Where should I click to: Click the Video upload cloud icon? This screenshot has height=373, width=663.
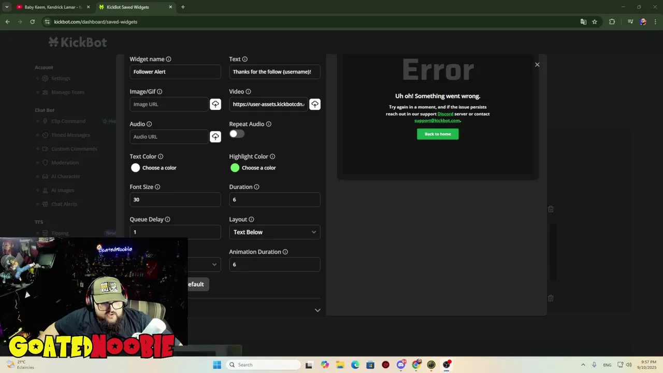pyautogui.click(x=315, y=104)
